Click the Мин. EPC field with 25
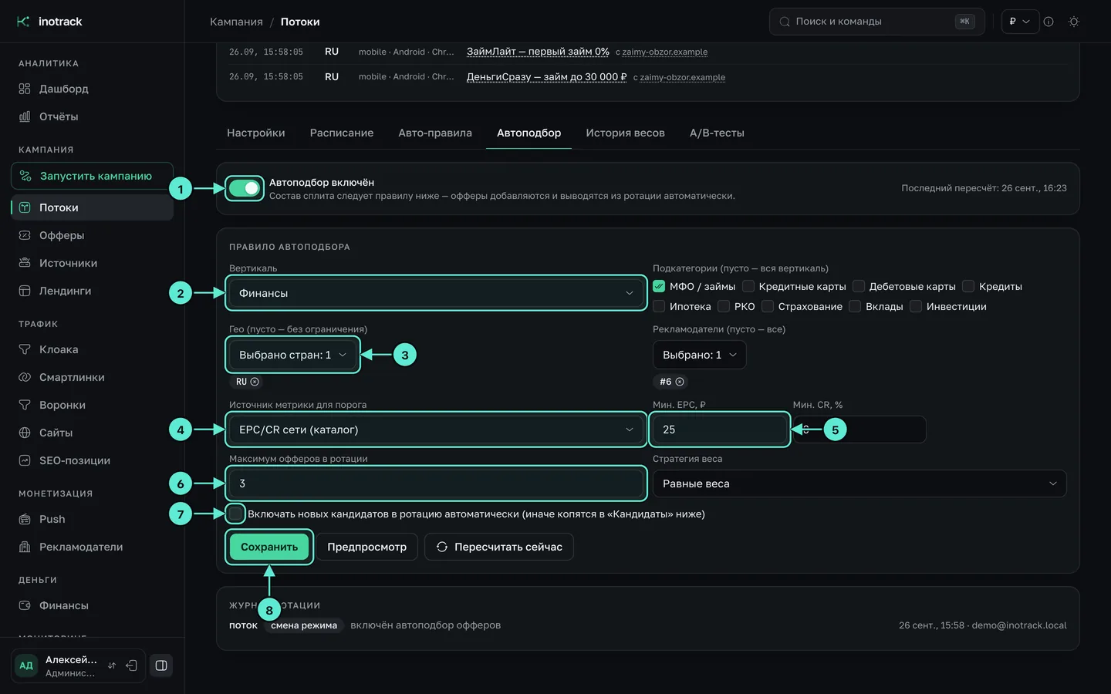The height and width of the screenshot is (694, 1111). point(719,430)
